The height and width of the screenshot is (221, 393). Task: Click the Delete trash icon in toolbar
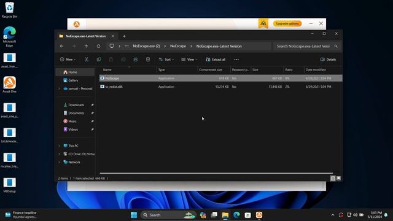pyautogui.click(x=148, y=60)
